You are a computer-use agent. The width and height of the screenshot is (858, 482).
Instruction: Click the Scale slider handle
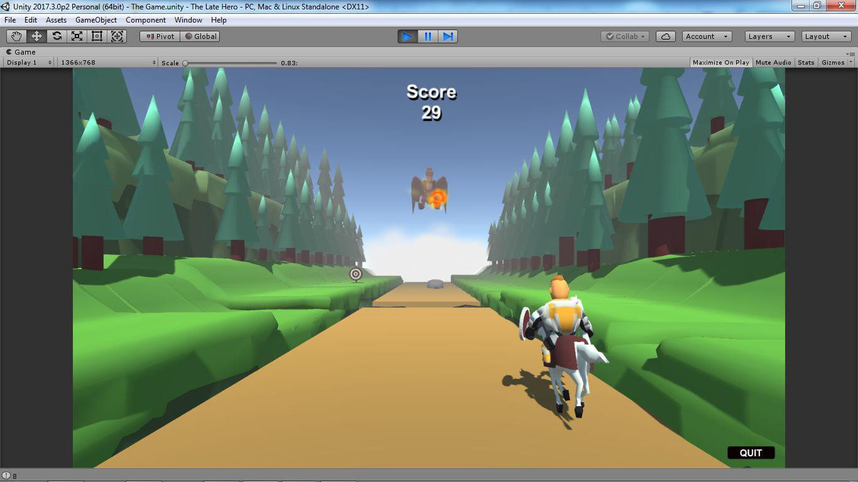pyautogui.click(x=185, y=63)
